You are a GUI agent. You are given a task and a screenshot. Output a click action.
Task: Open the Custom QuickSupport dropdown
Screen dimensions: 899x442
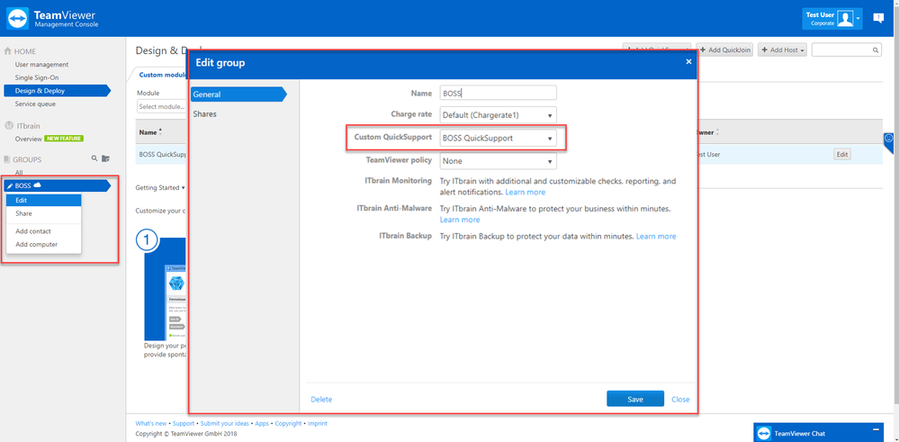499,138
